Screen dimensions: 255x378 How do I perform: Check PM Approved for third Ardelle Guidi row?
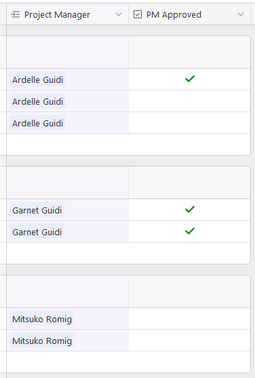point(190,122)
